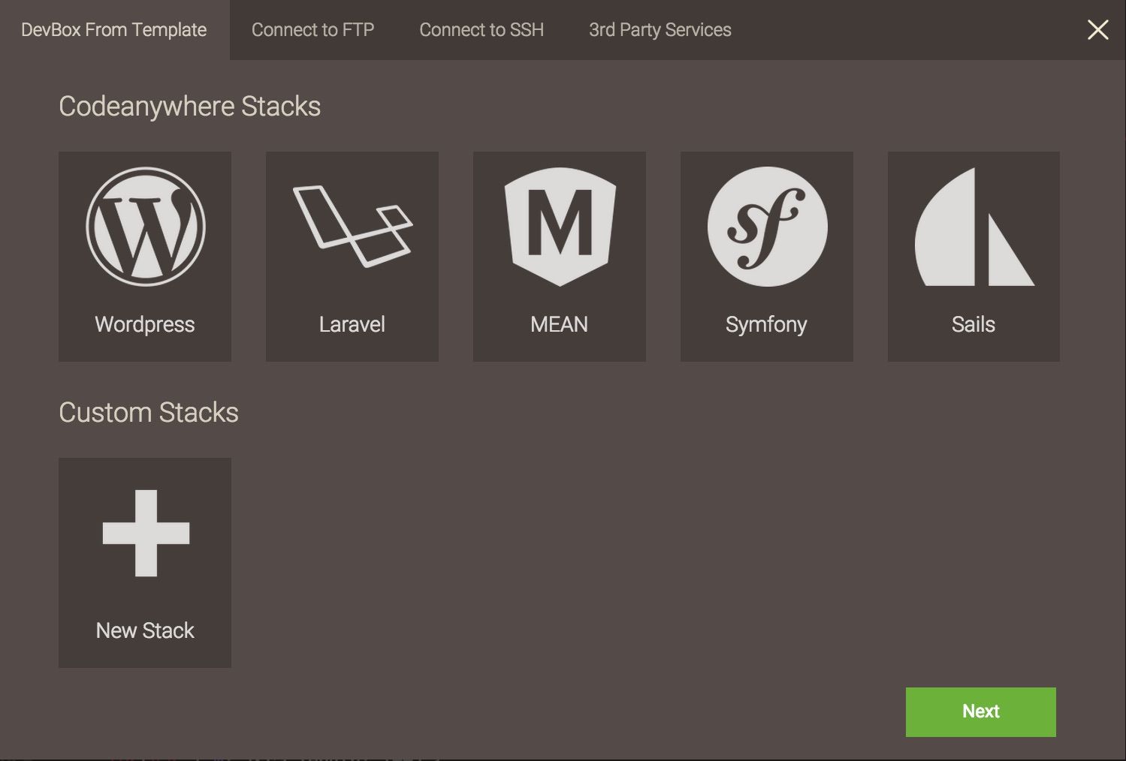This screenshot has height=761, width=1126.
Task: Click the Custom Stacks heading
Action: click(x=149, y=413)
